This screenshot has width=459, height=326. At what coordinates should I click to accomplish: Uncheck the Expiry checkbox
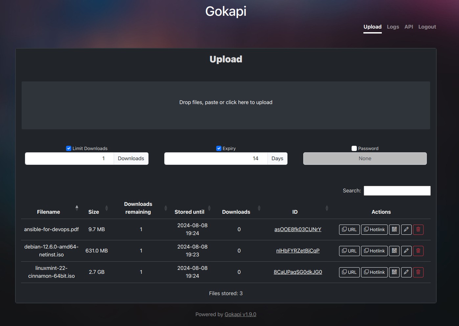pos(219,148)
